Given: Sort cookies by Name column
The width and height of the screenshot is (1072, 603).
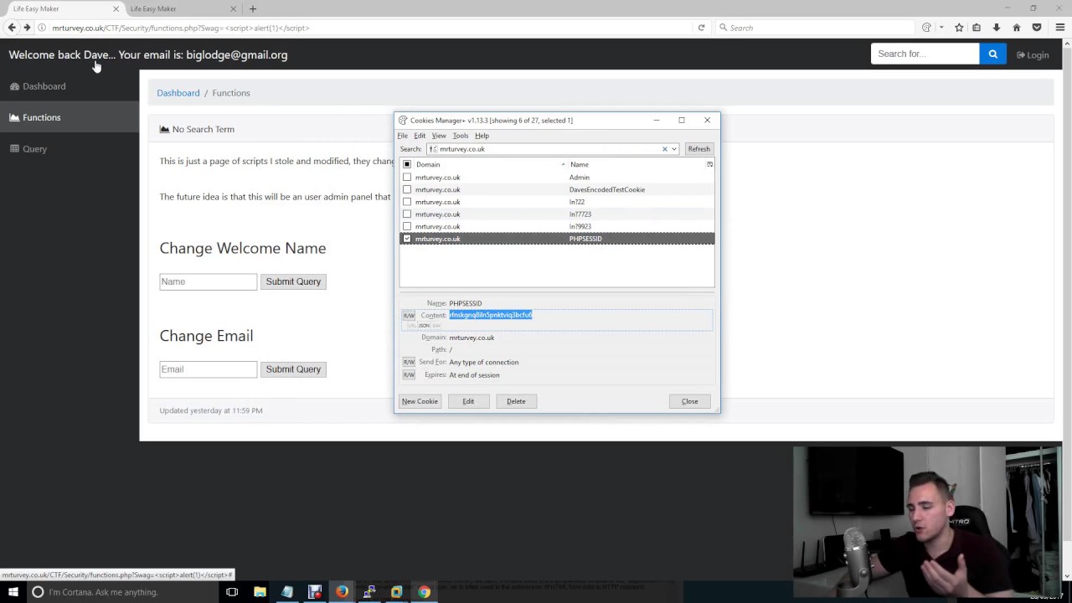Looking at the screenshot, I should coord(636,164).
